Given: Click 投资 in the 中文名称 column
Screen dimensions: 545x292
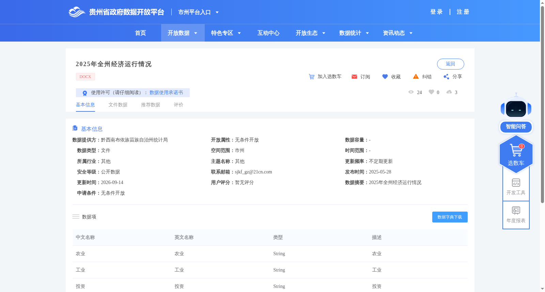Looking at the screenshot, I should (80, 287).
